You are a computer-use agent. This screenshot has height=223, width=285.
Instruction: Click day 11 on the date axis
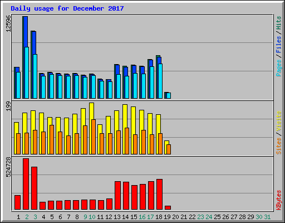point(100,217)
